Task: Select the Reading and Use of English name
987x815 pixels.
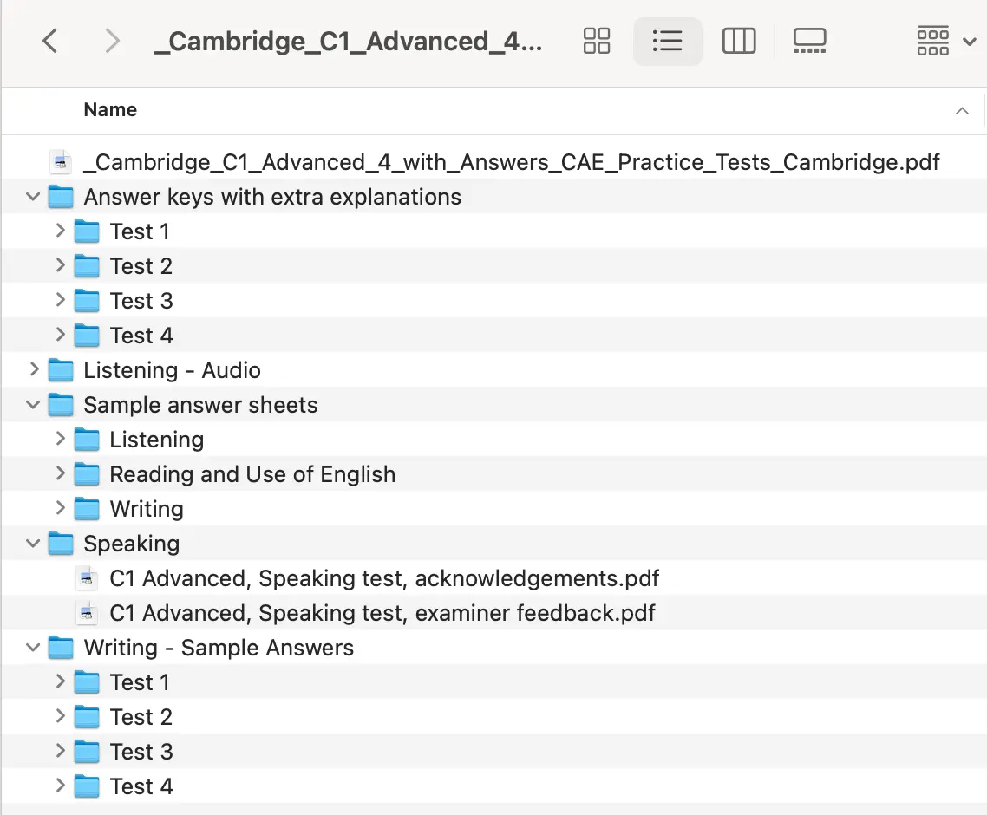Action: coord(252,474)
